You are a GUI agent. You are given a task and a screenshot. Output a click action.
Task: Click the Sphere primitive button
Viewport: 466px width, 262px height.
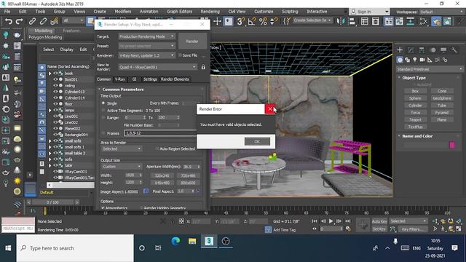point(415,98)
